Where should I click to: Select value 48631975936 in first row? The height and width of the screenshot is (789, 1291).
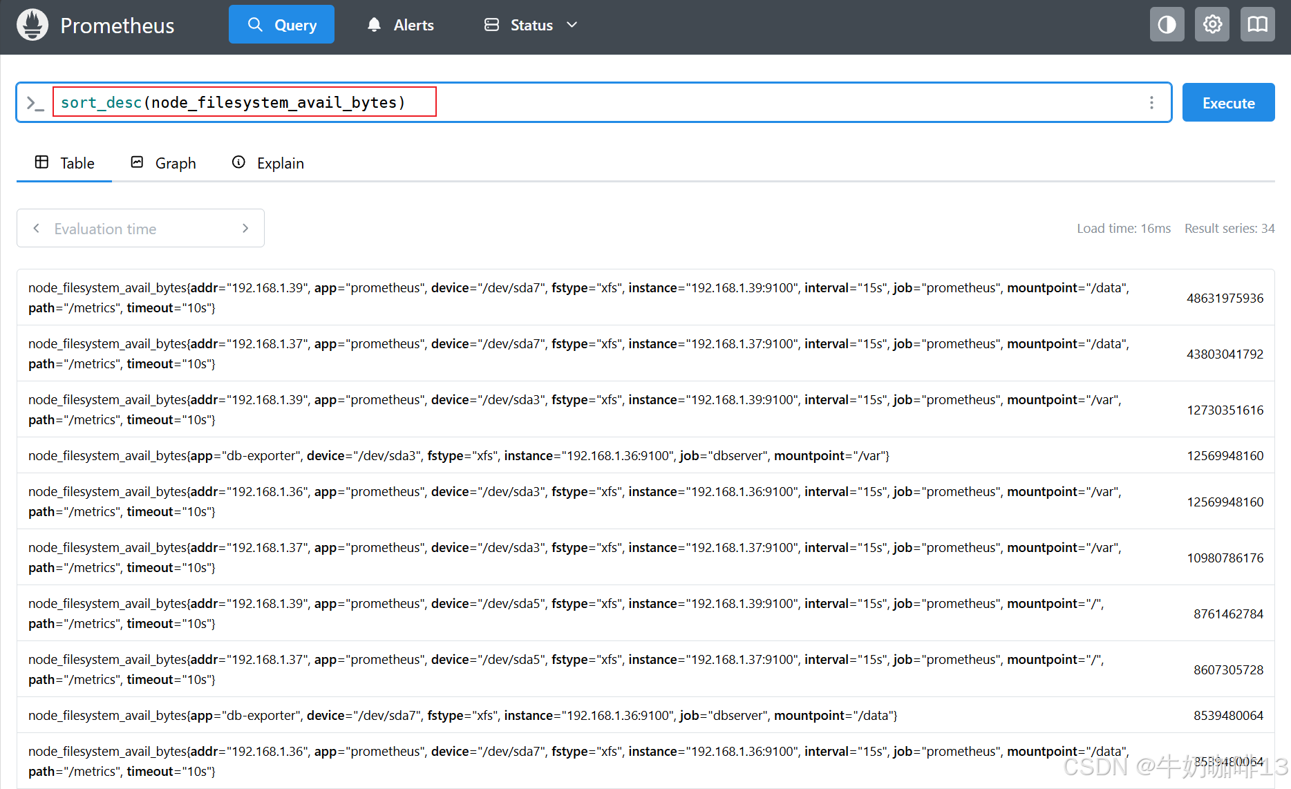click(1225, 298)
